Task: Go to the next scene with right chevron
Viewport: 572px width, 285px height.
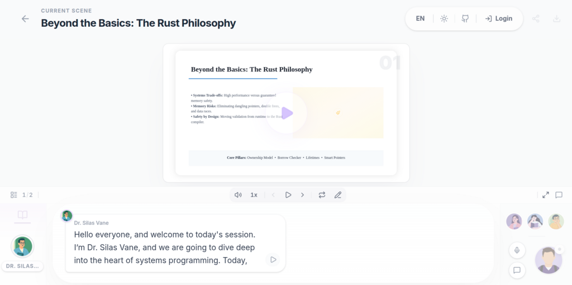Action: pyautogui.click(x=303, y=195)
